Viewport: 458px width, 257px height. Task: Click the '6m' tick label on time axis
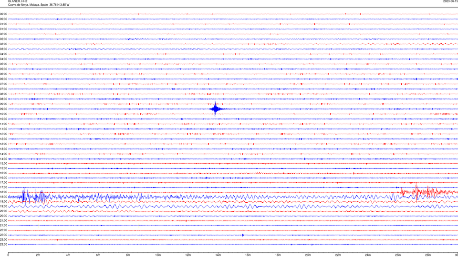(x=98, y=255)
